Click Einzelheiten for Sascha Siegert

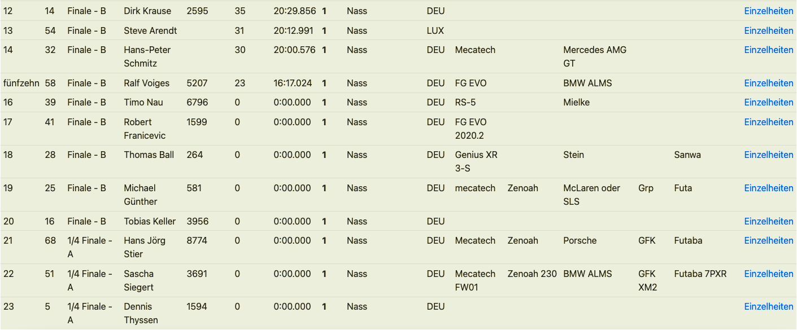pyautogui.click(x=768, y=274)
